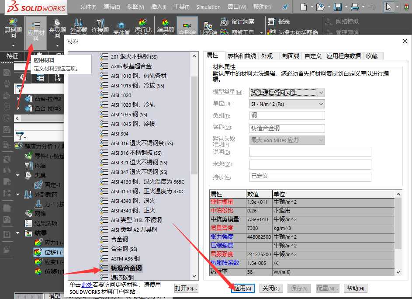This screenshot has width=412, height=299.
Task: Click the 质量密度 value cell 7300
Action: tap(259, 228)
